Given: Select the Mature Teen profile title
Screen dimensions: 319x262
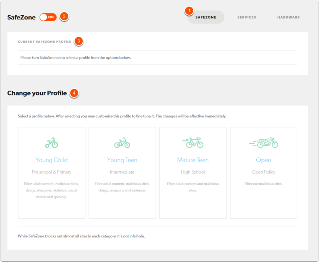Looking at the screenshot, I should (x=193, y=160).
